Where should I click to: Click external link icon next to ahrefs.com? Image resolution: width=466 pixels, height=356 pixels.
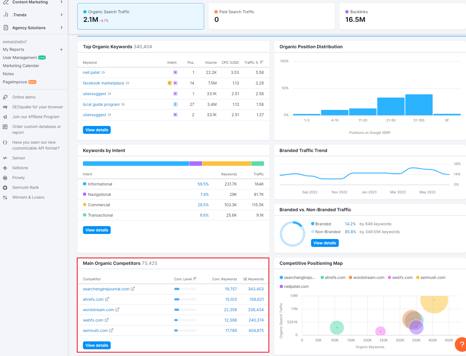(x=107, y=299)
